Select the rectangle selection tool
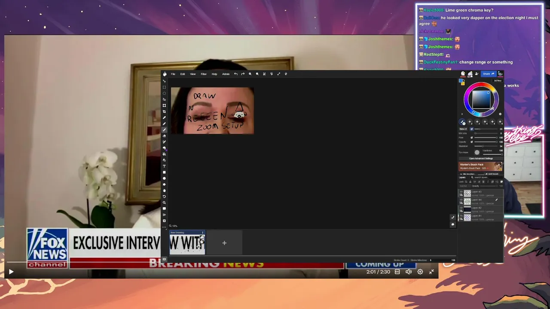 coord(164,87)
